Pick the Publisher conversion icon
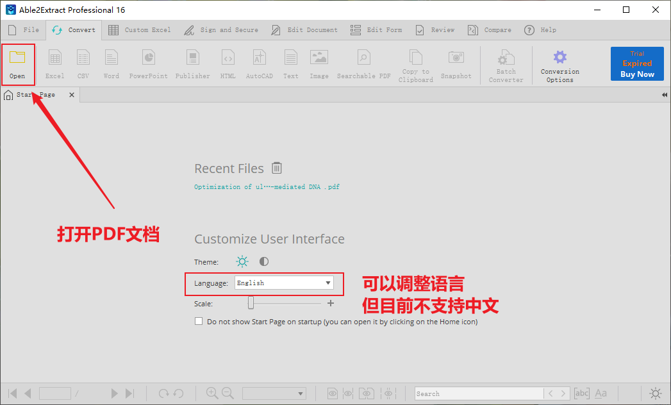Viewport: 671px width, 405px height. (x=192, y=58)
